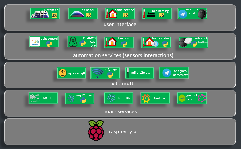
Task: Click the InfluxDB dots logo
Action: click(x=111, y=98)
